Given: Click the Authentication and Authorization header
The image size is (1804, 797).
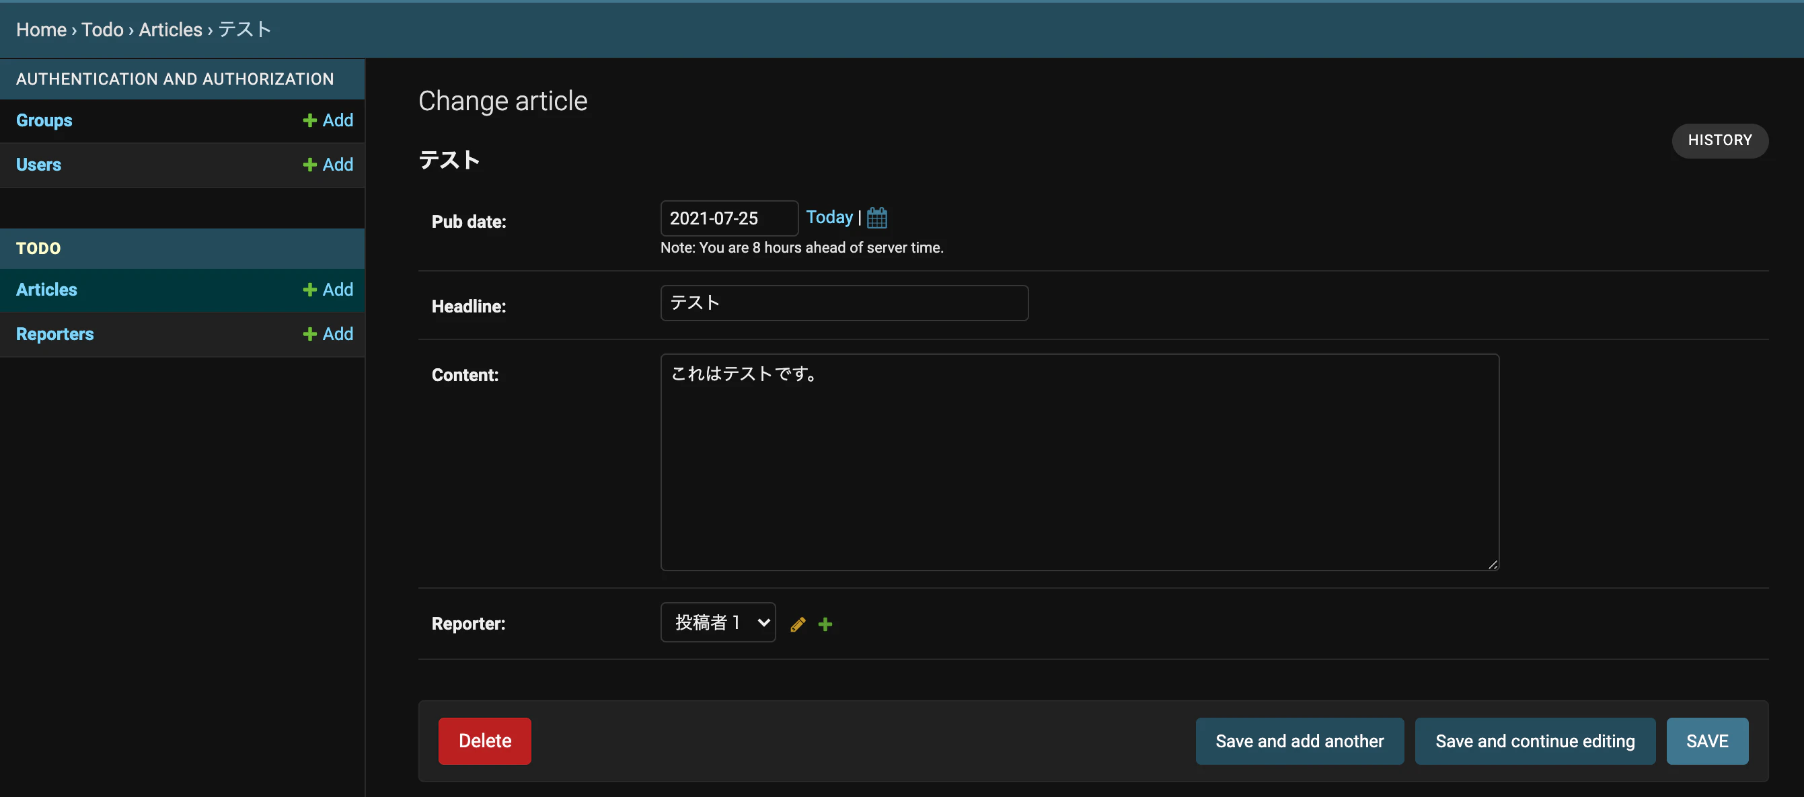Looking at the screenshot, I should tap(175, 79).
